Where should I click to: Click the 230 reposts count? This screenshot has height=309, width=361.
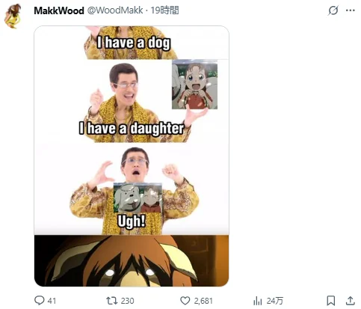click(127, 301)
